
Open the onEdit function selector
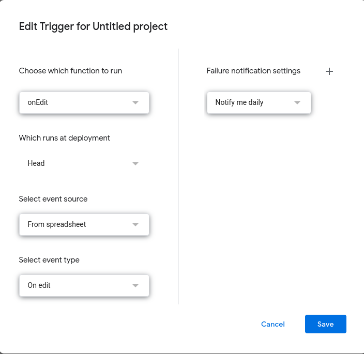78,102
